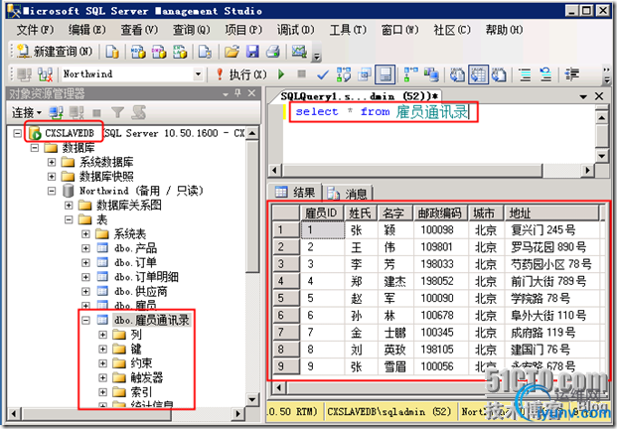The width and height of the screenshot is (617, 429).
Task: Collapse the 数据库 folder node
Action: (x=35, y=148)
